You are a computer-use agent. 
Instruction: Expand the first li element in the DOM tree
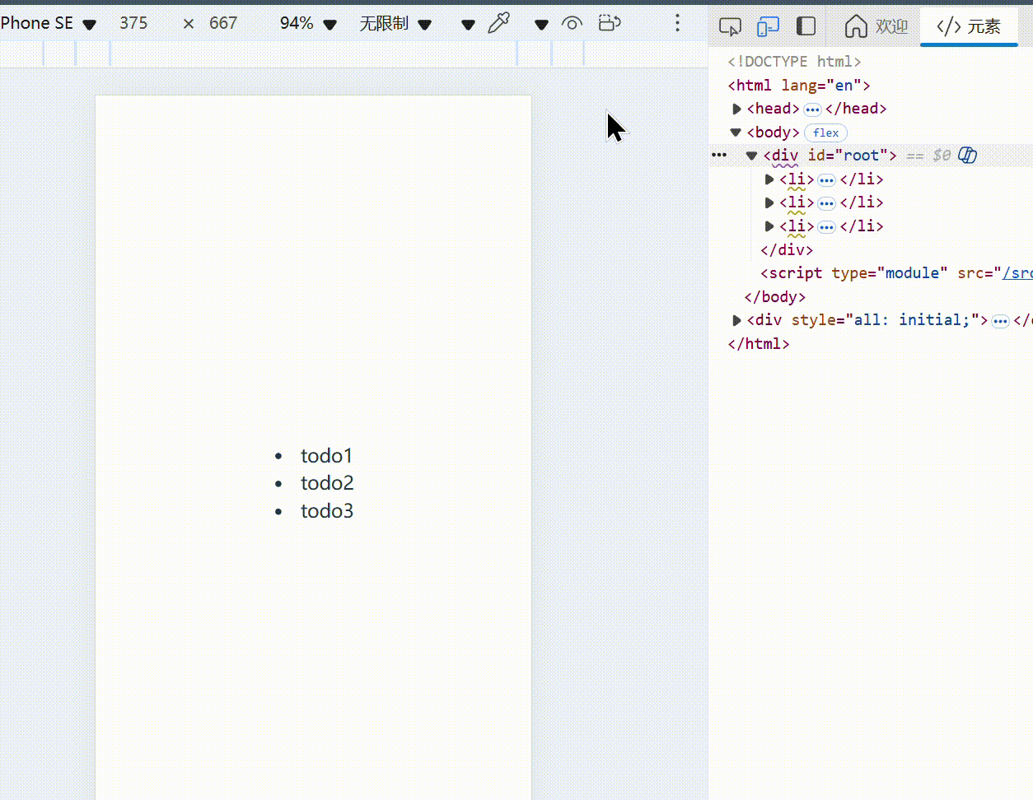[x=769, y=179]
